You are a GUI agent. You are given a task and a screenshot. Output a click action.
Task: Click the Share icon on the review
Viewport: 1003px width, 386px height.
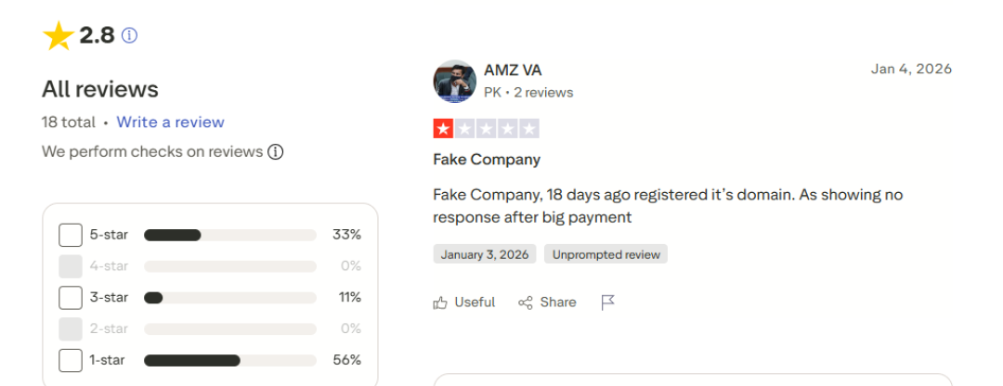[526, 302]
